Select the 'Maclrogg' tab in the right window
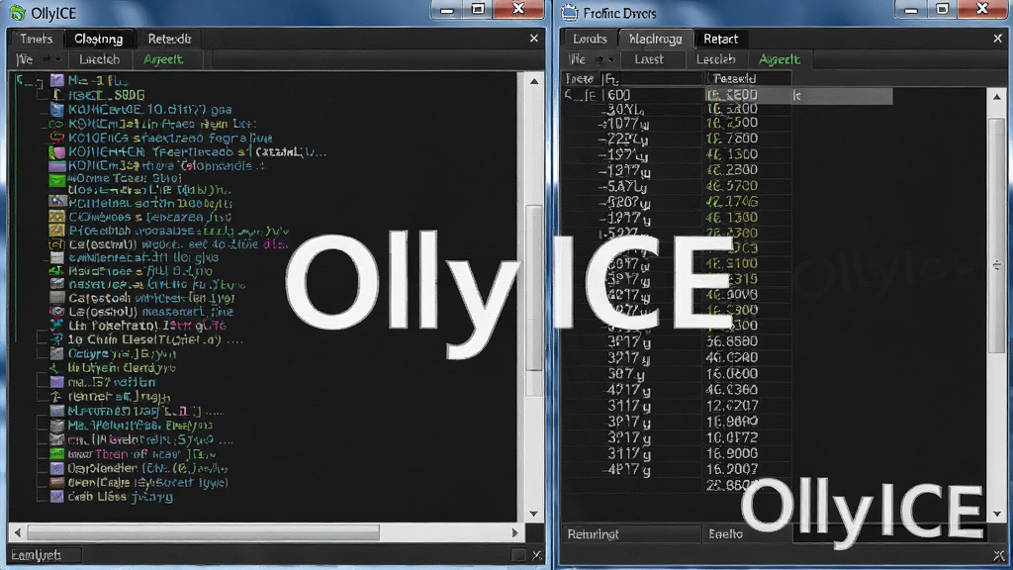This screenshot has height=570, width=1013. coord(656,39)
